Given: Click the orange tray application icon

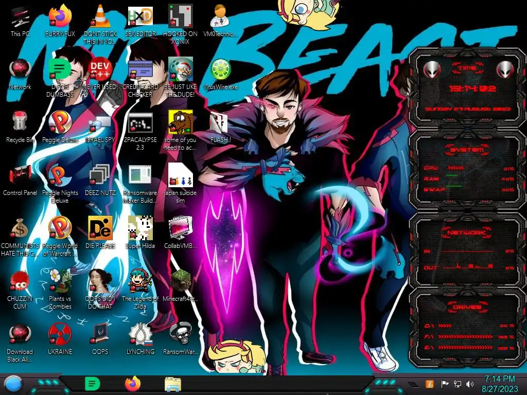Looking at the screenshot, I should 429,384.
